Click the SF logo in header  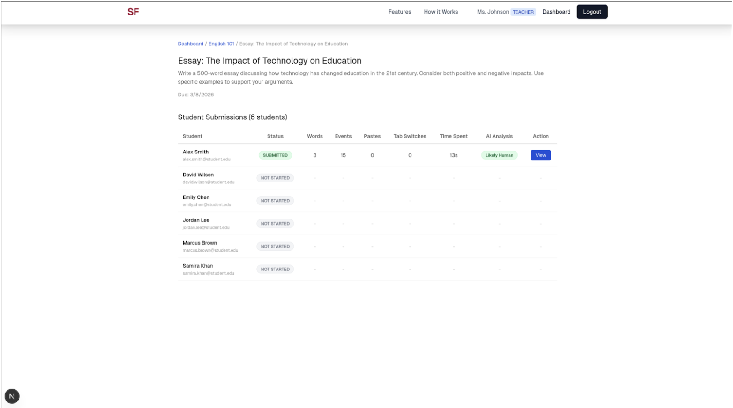click(x=133, y=12)
